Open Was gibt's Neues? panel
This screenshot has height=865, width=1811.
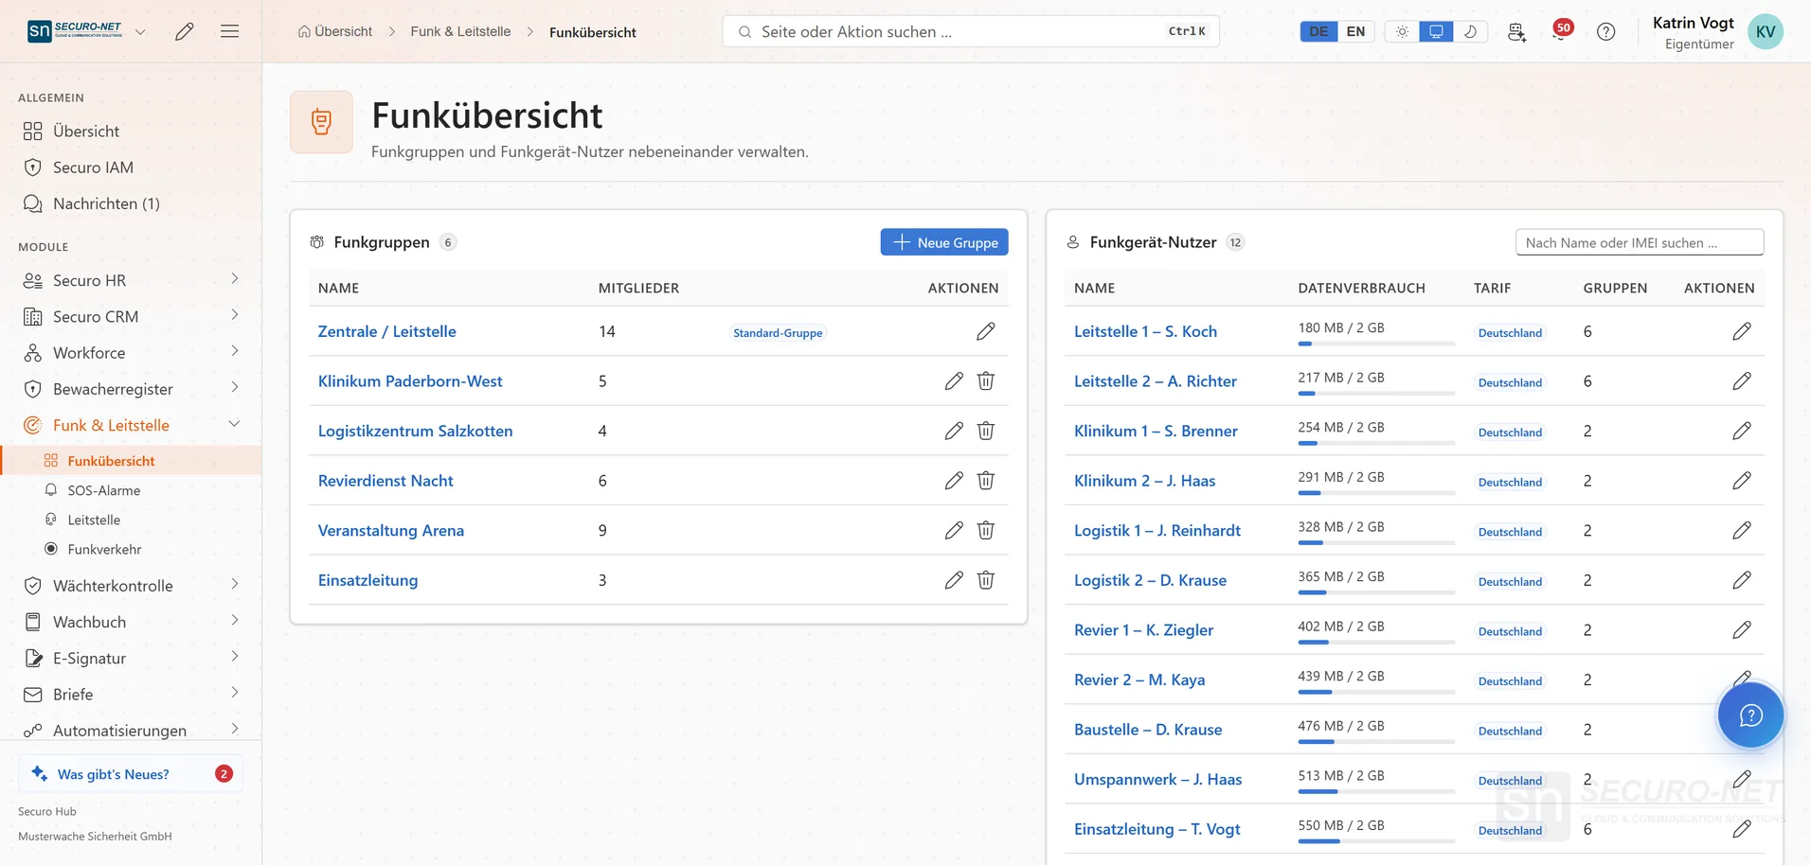pyautogui.click(x=131, y=773)
